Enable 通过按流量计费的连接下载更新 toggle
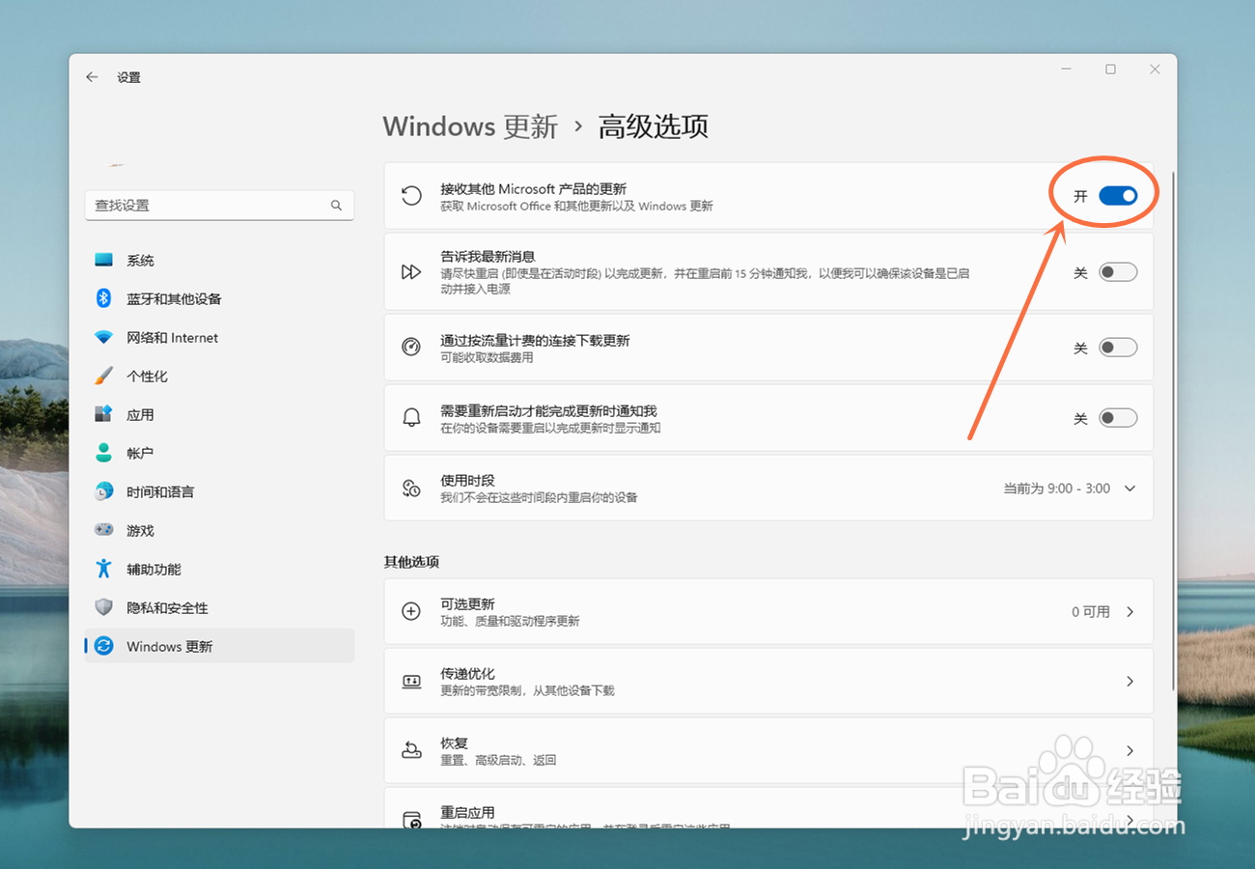The width and height of the screenshot is (1255, 869). [1118, 348]
